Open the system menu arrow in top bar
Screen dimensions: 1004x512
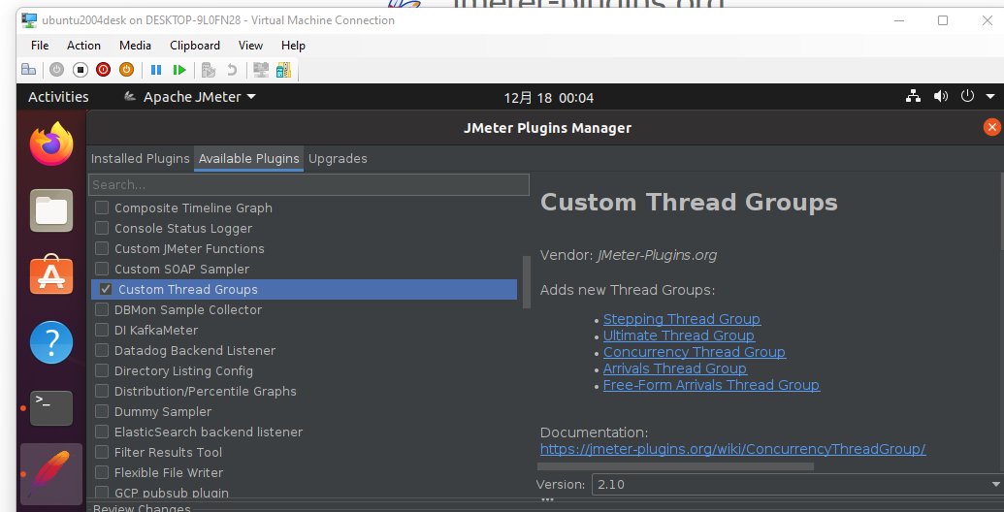(990, 97)
